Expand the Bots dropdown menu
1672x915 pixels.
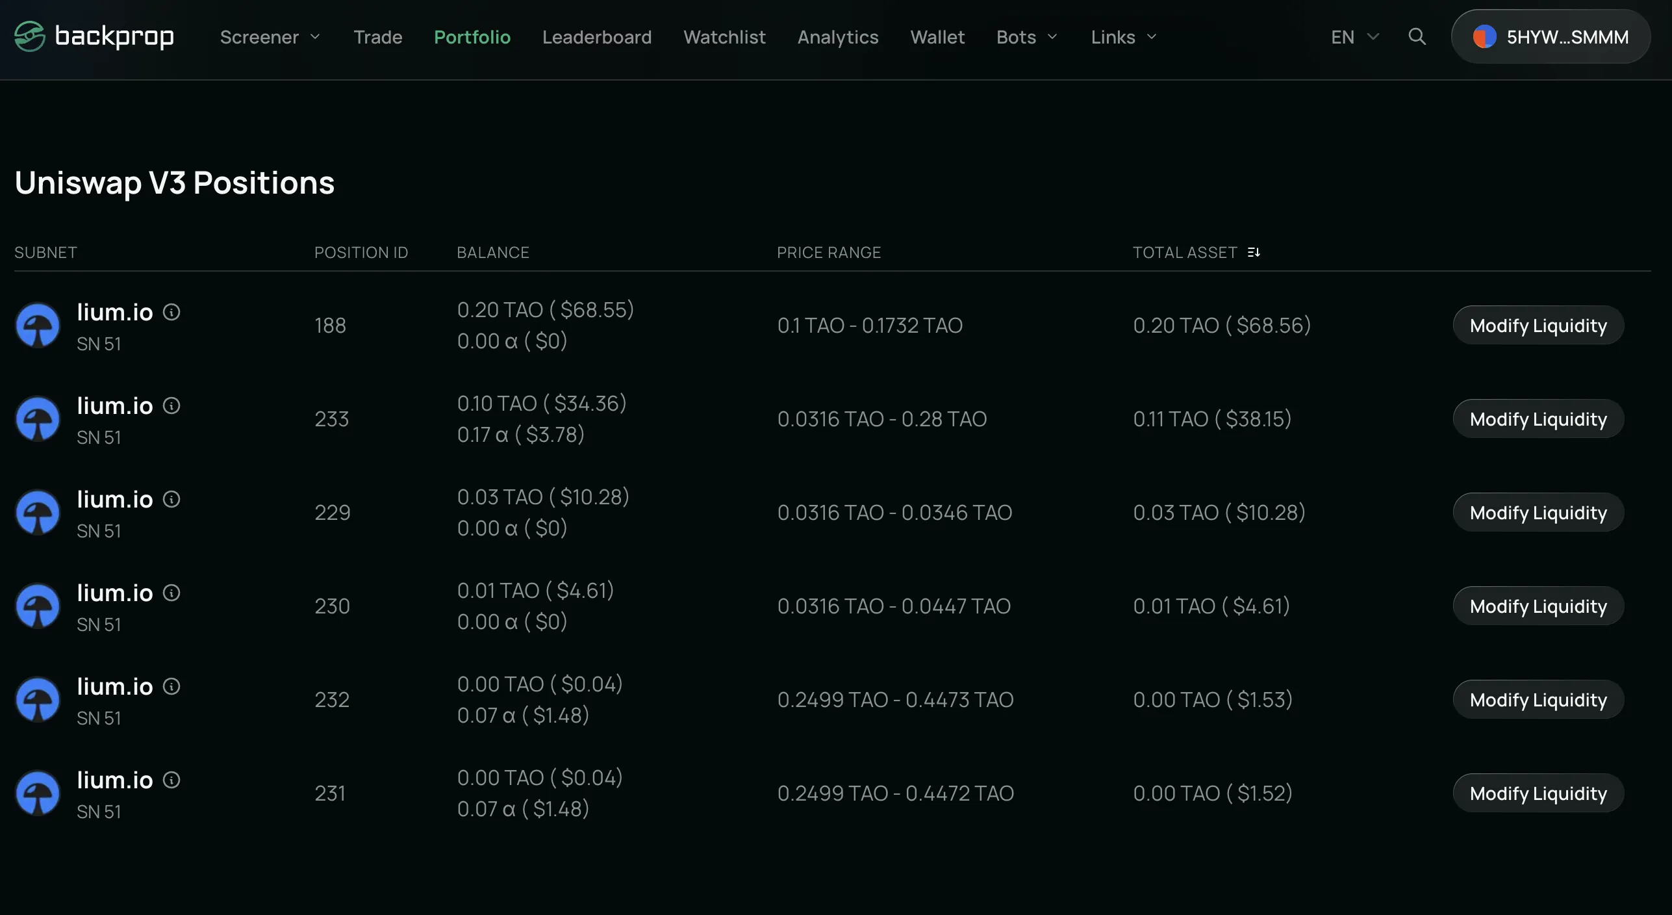coord(1027,37)
